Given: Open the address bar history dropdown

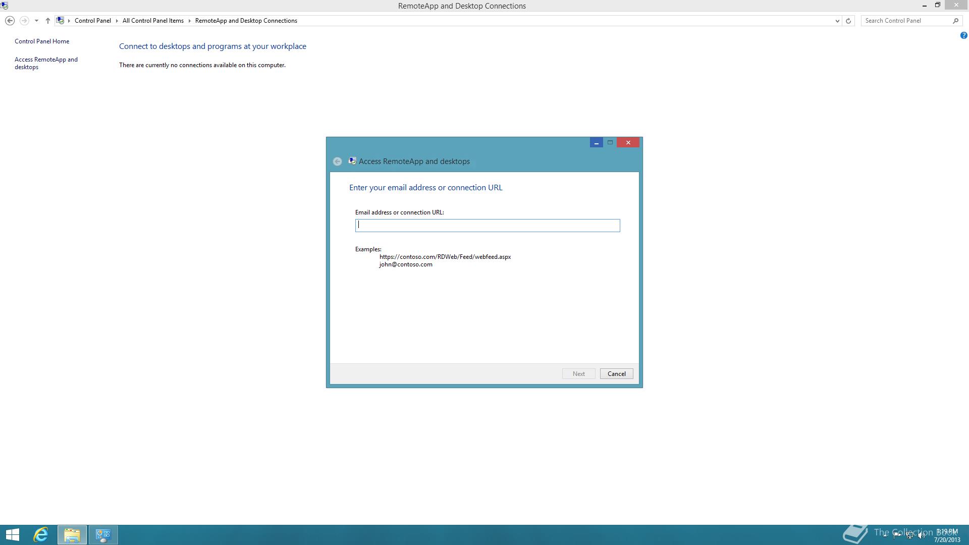Looking at the screenshot, I should pyautogui.click(x=837, y=21).
